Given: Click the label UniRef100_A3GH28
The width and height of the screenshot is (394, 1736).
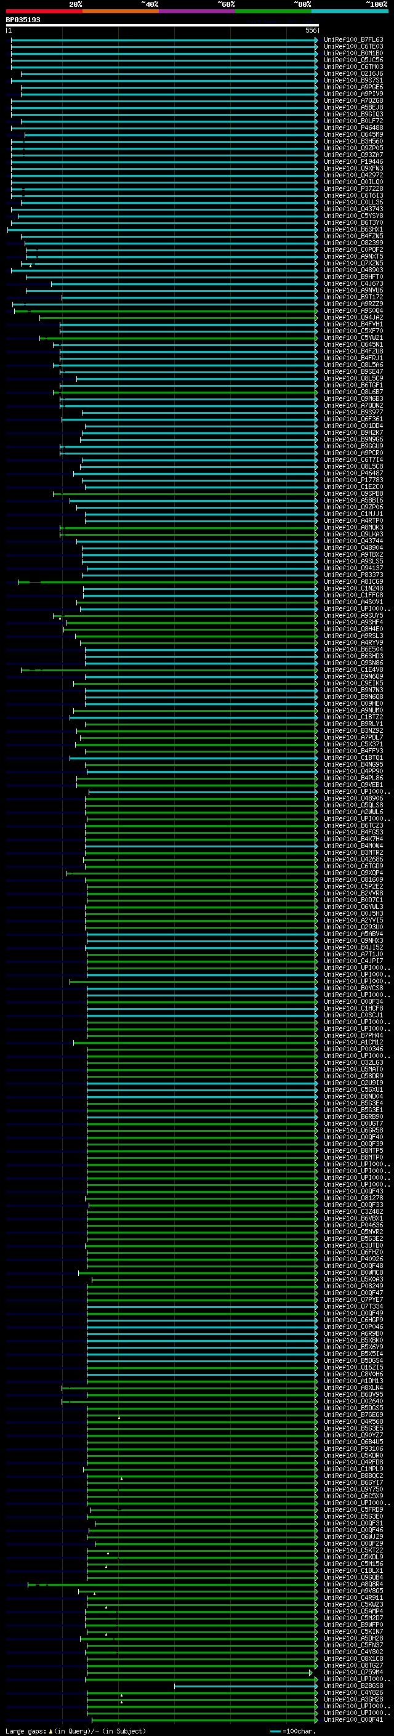Looking at the screenshot, I should point(353,1699).
